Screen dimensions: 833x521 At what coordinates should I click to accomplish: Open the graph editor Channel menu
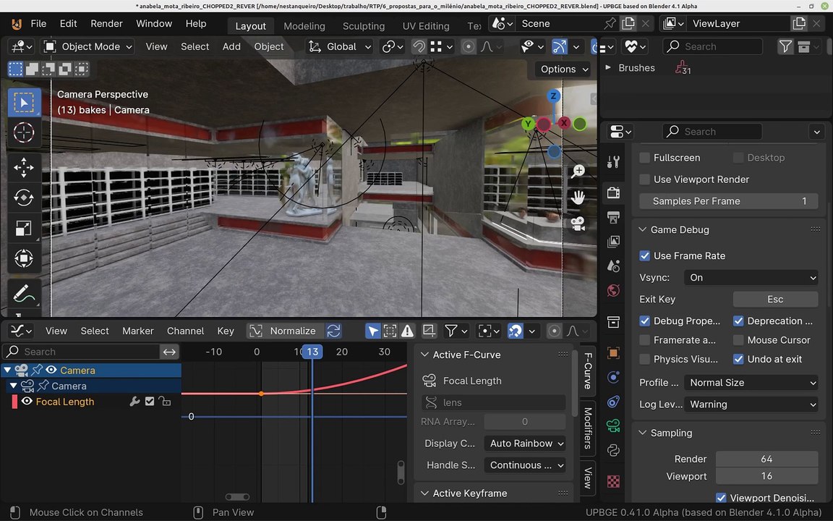tap(185, 331)
